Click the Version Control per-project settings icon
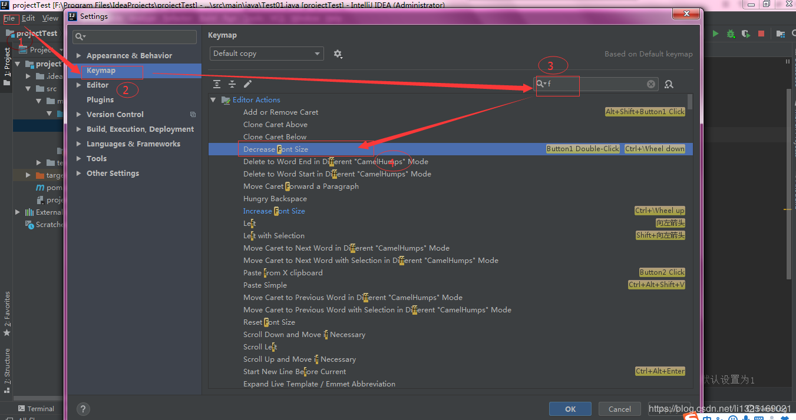796x420 pixels. click(193, 114)
